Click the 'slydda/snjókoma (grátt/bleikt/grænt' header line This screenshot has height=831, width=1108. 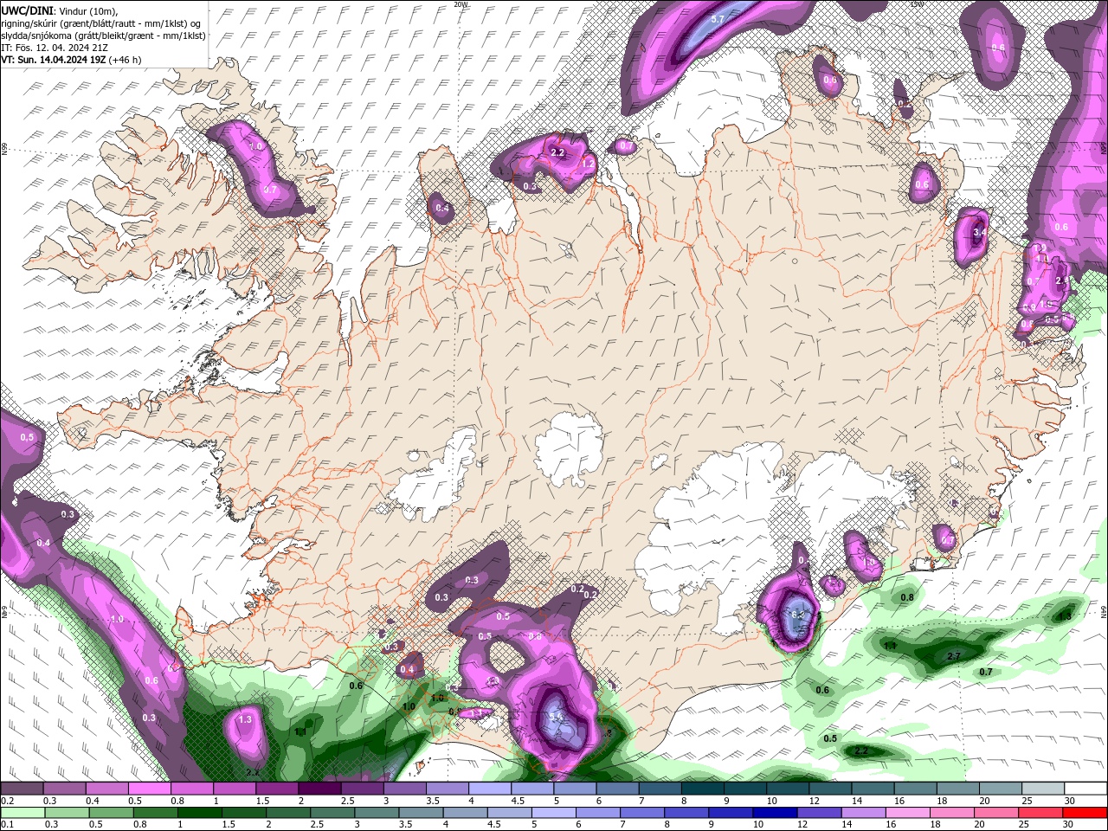click(103, 35)
